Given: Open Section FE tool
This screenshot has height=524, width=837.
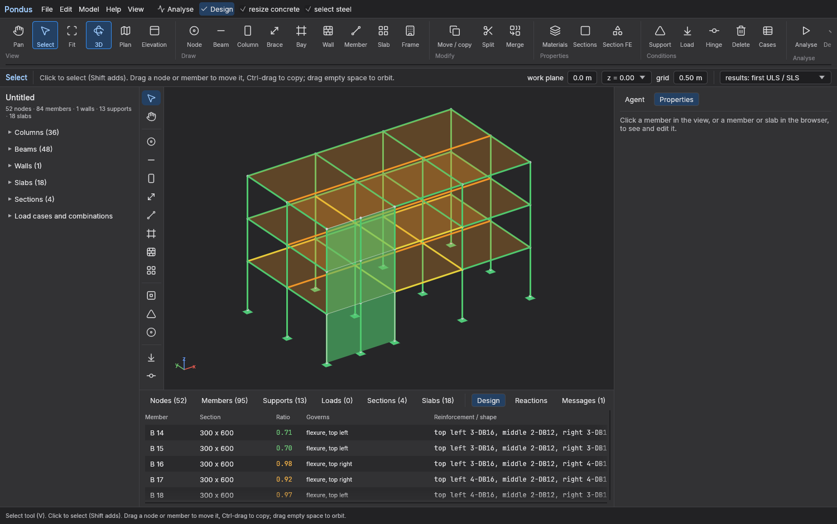Looking at the screenshot, I should click(x=617, y=35).
